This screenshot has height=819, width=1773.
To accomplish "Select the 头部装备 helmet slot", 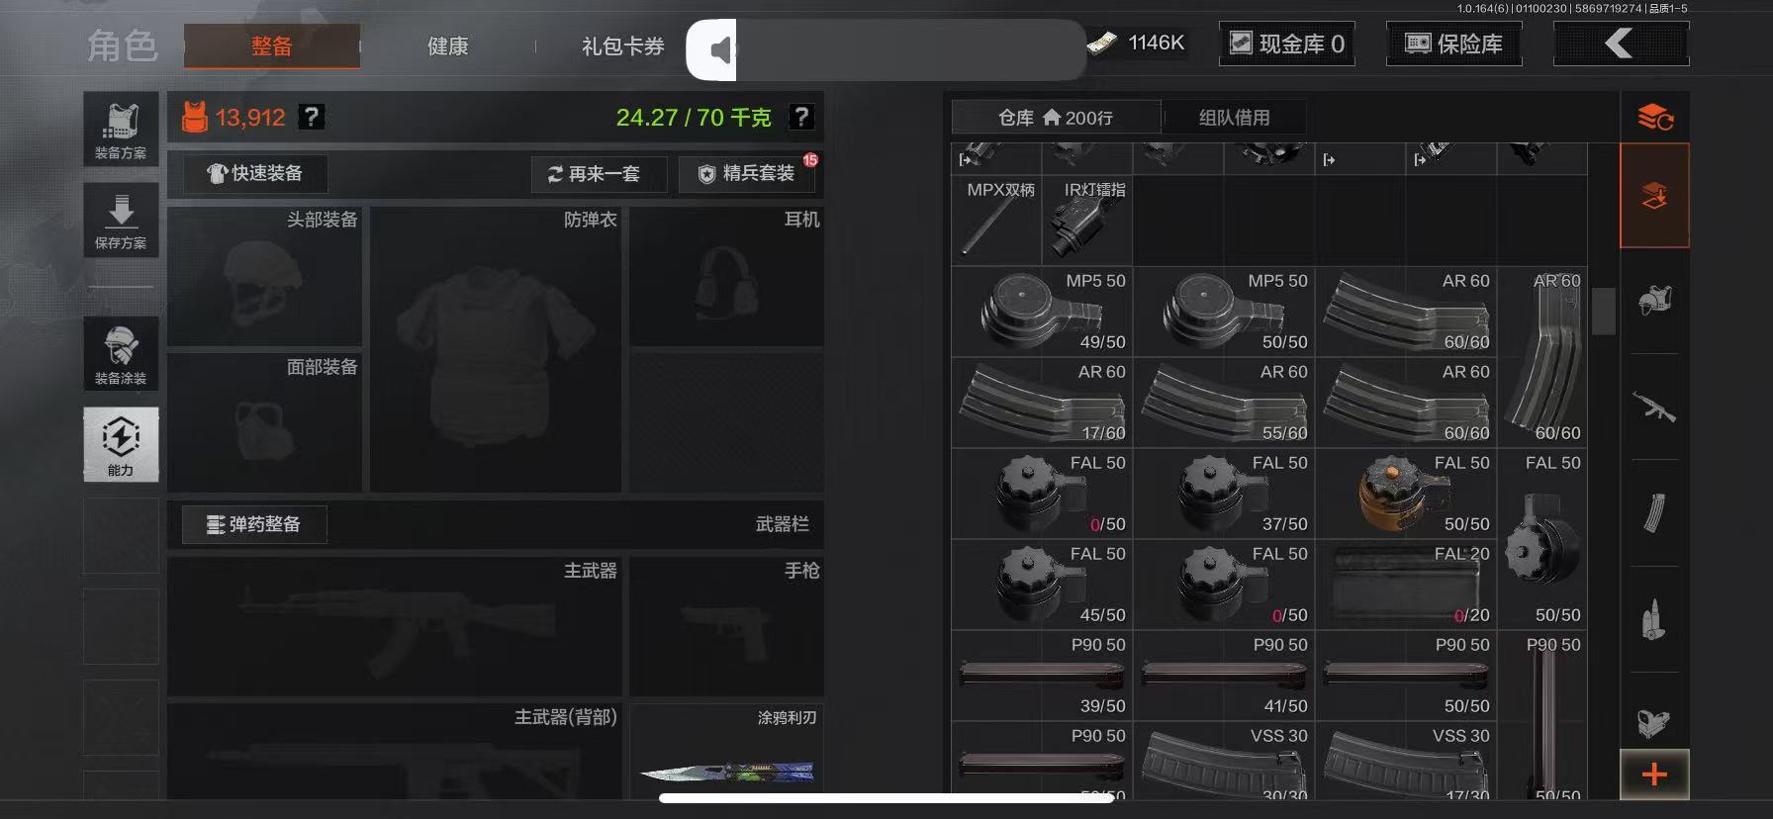I will pos(264,276).
